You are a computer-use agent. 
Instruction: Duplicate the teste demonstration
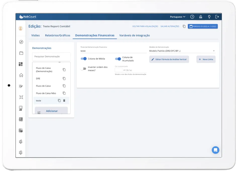pos(59,100)
